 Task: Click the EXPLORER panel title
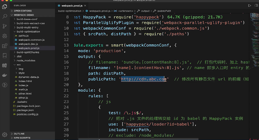tap(20, 6)
